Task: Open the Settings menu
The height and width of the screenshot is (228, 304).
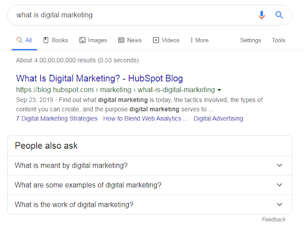Action: [251, 40]
